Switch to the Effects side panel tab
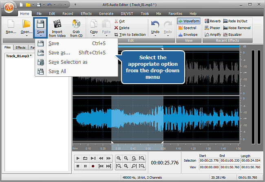Image resolution: width=265 pixels, height=182 pixels. click(20, 48)
